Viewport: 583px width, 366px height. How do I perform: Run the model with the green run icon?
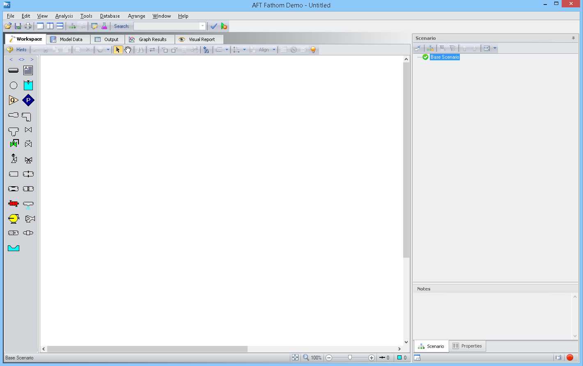[x=224, y=25]
